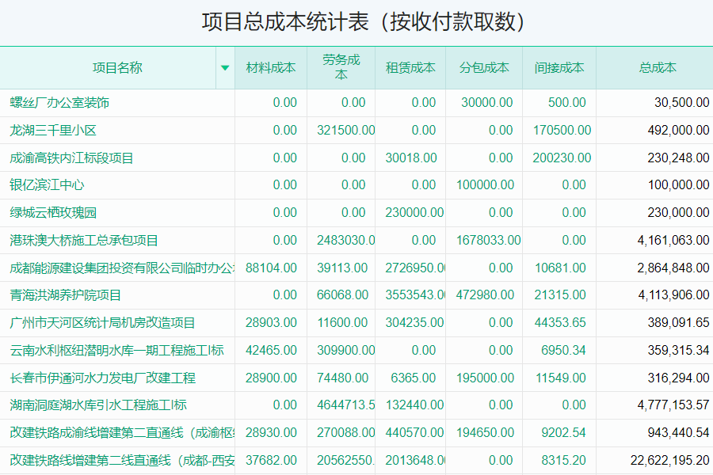Open project 绿城云栖玫瑰园
The image size is (713, 475).
[53, 213]
